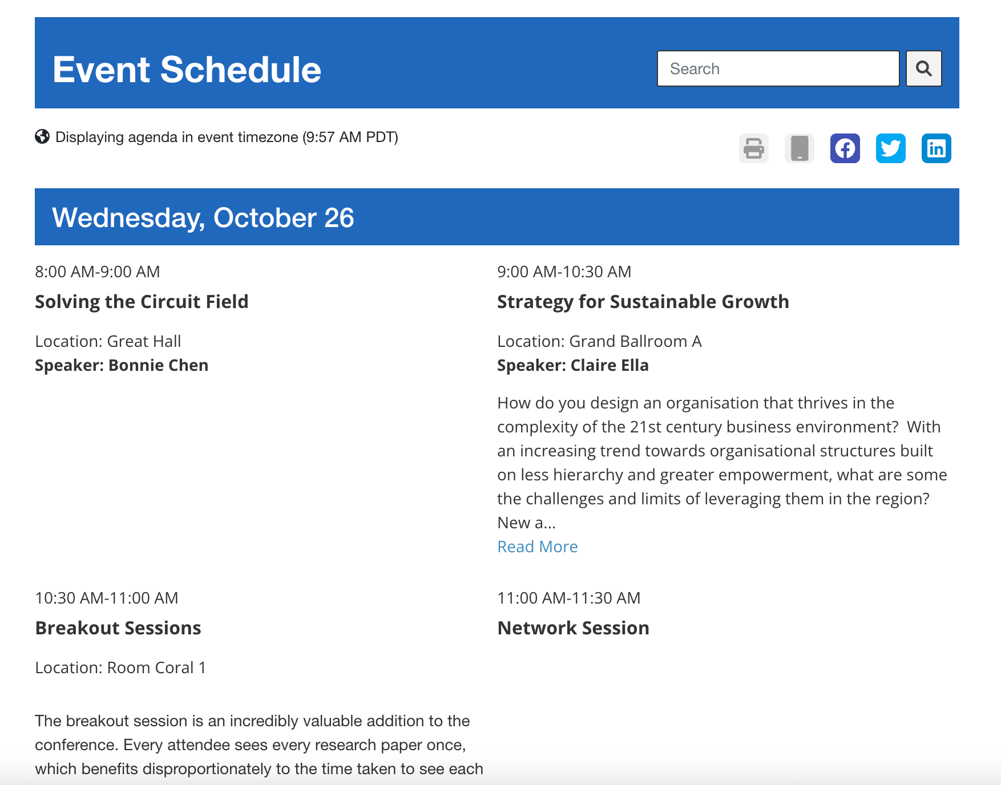Viewport: 1001px width, 785px height.
Task: Share the schedule on Twitter
Action: point(890,148)
